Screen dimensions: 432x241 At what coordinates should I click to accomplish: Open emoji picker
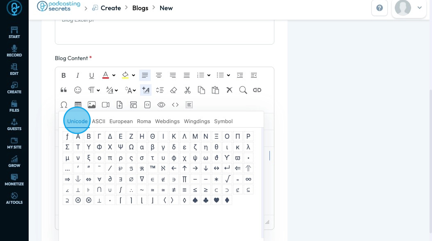78,90
